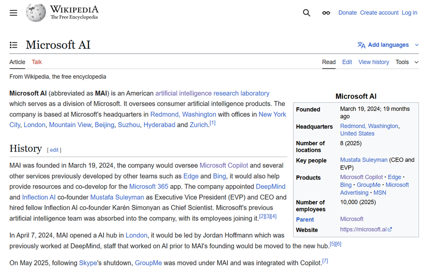Open the main hamburger menu
The height and width of the screenshot is (271, 428).
click(13, 13)
